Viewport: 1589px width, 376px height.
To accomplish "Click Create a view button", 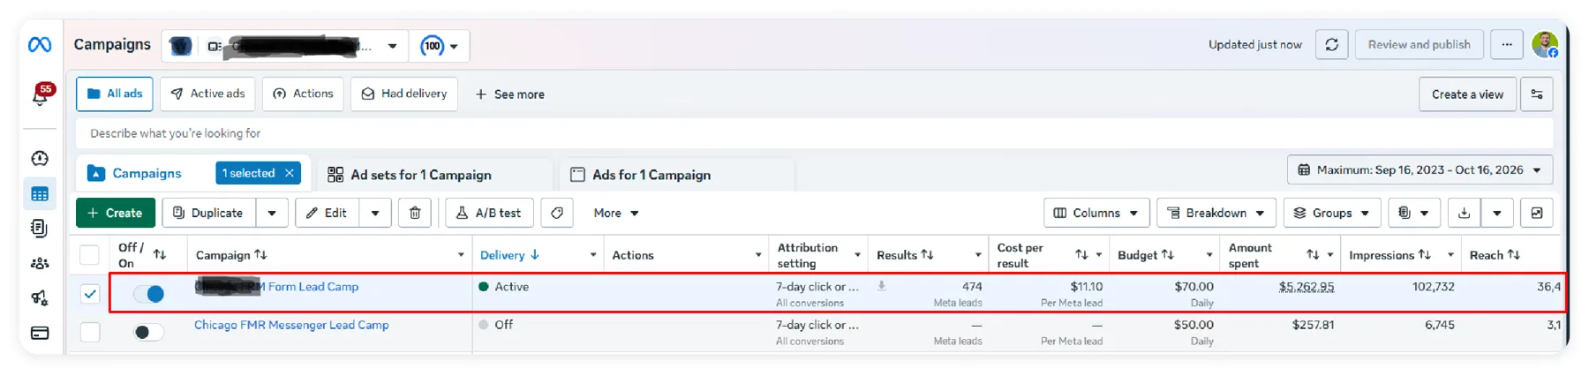I will click(x=1467, y=94).
